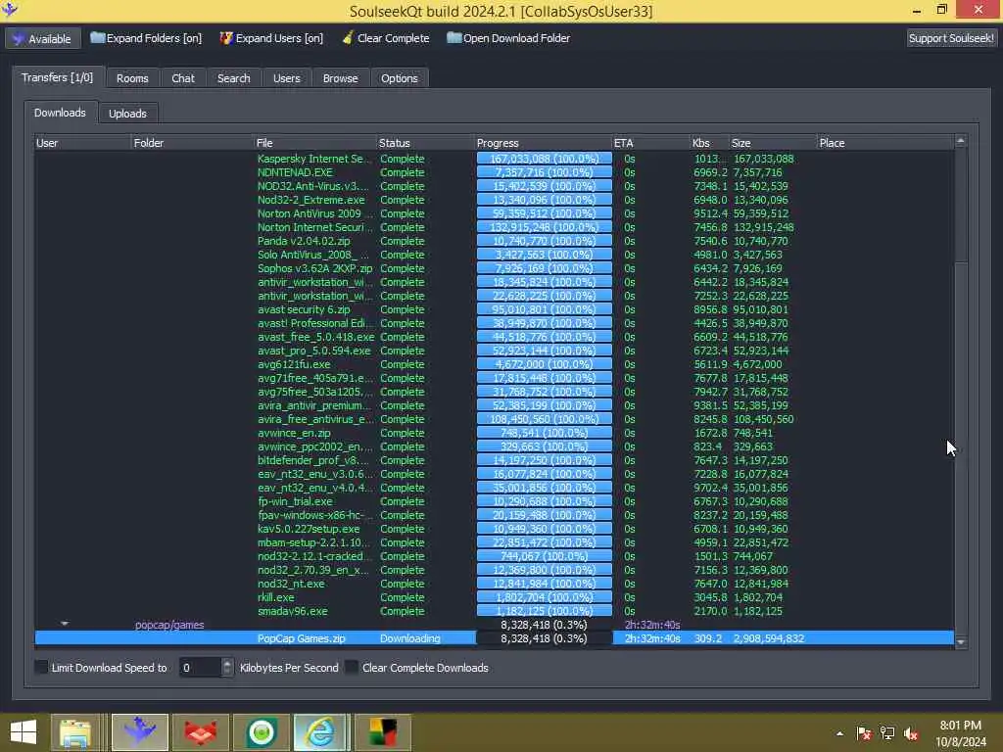Sort by the Kbs column header
The height and width of the screenshot is (752, 1003).
point(709,143)
